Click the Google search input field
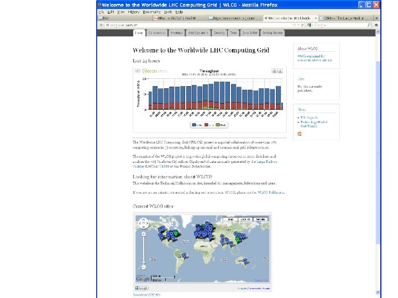The height and width of the screenshot is (298, 398). [x=340, y=25]
